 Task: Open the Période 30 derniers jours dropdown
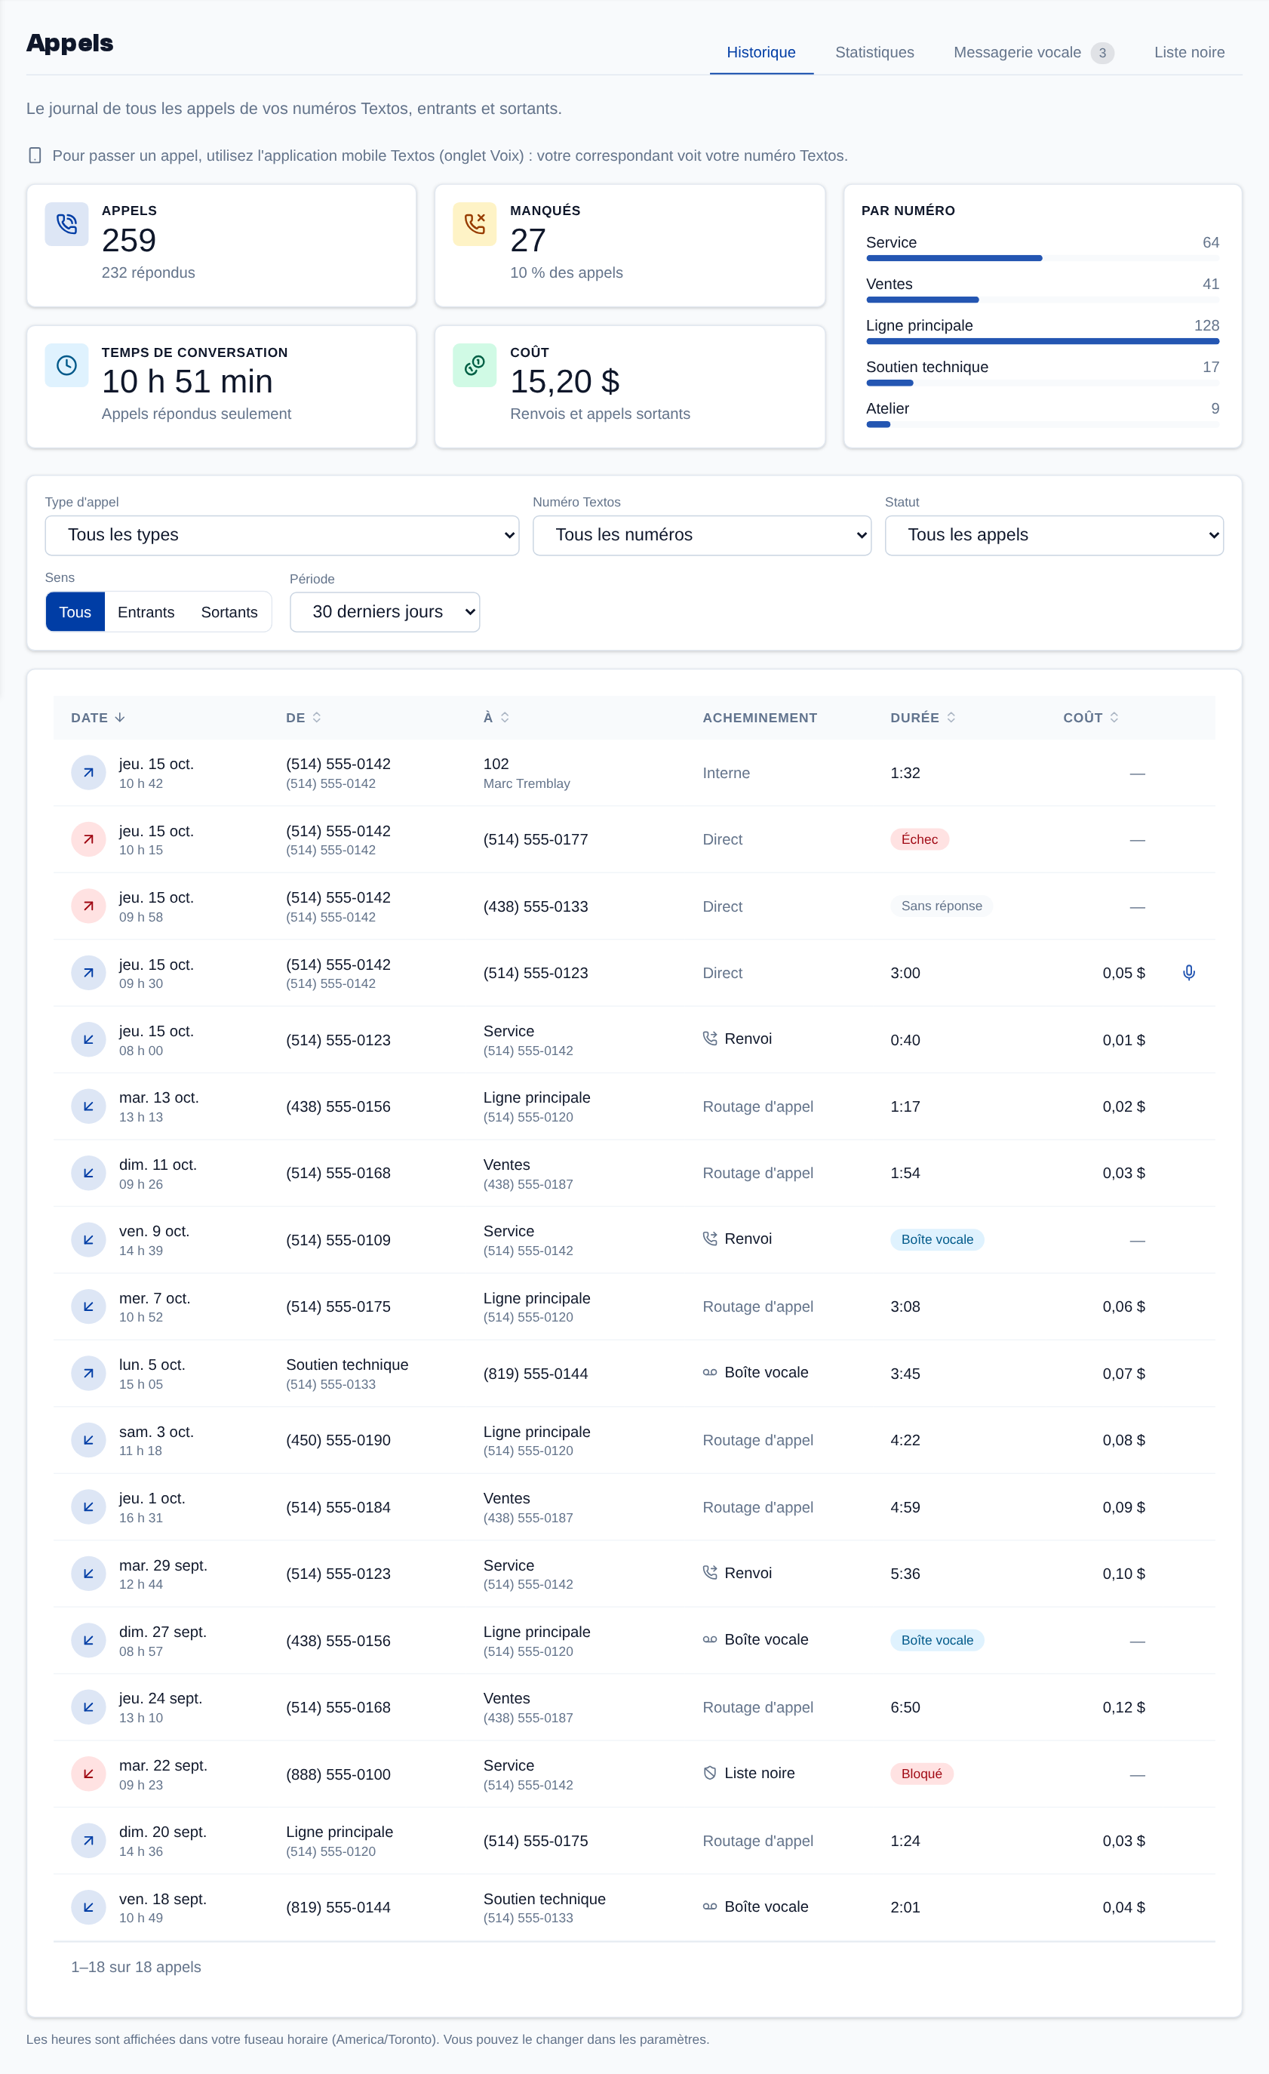(x=385, y=612)
